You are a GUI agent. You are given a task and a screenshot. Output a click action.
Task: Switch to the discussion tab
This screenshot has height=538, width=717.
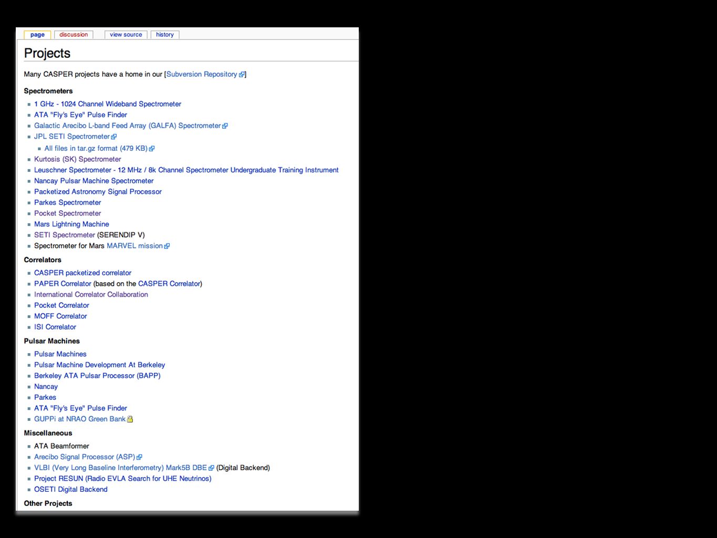point(74,35)
